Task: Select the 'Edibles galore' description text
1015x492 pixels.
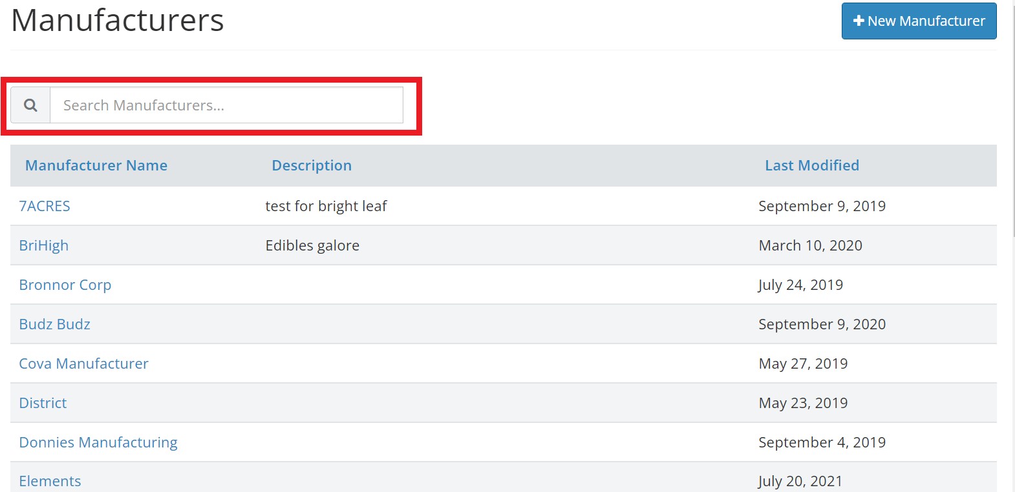Action: coord(312,245)
